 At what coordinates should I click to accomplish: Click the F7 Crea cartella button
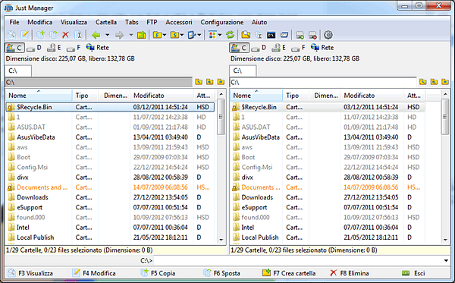(289, 273)
